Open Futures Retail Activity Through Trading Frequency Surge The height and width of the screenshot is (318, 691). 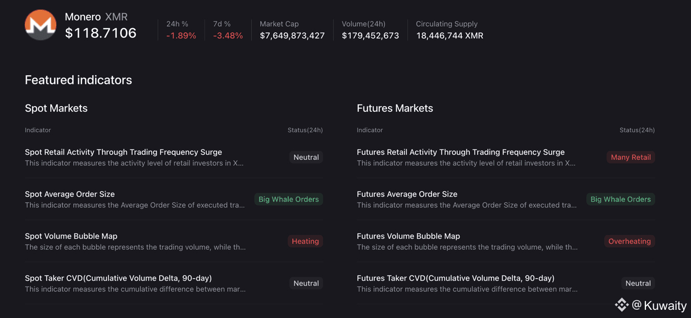461,152
